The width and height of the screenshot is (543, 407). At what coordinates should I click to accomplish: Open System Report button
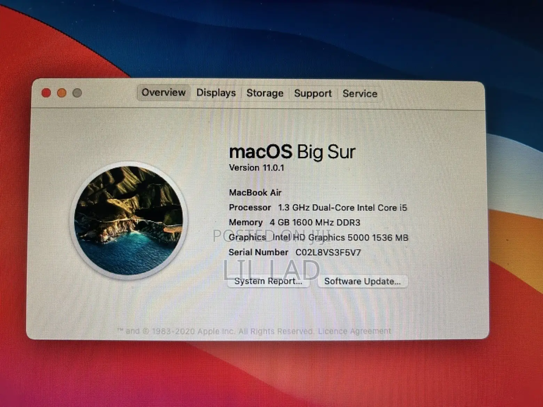click(x=268, y=281)
